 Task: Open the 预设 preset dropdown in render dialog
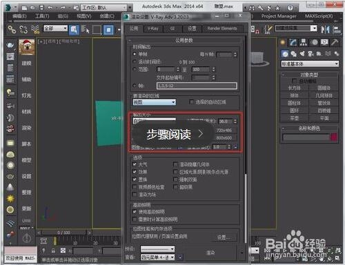pos(157,249)
